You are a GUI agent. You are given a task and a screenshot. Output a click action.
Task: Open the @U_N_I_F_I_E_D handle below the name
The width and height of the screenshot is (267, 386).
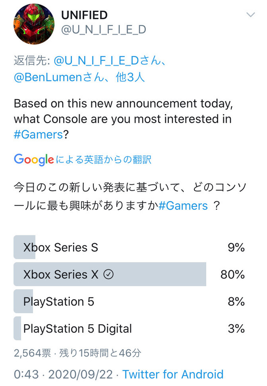(x=104, y=30)
